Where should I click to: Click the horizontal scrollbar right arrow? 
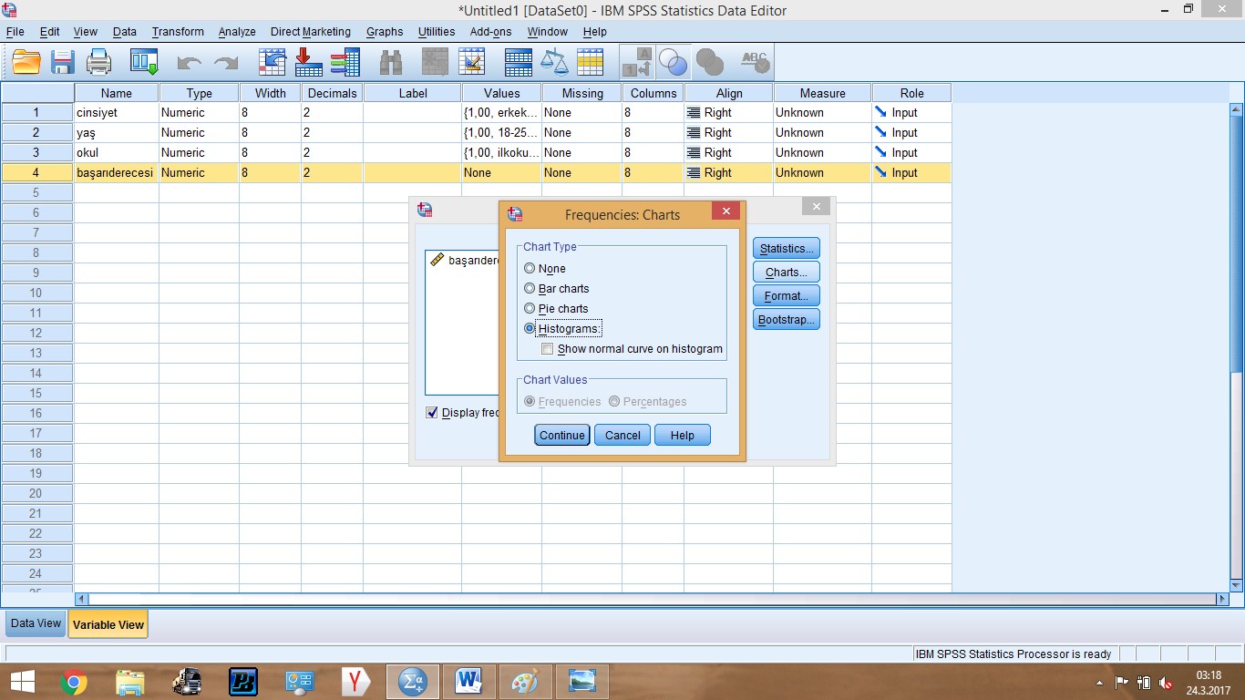tap(1222, 599)
